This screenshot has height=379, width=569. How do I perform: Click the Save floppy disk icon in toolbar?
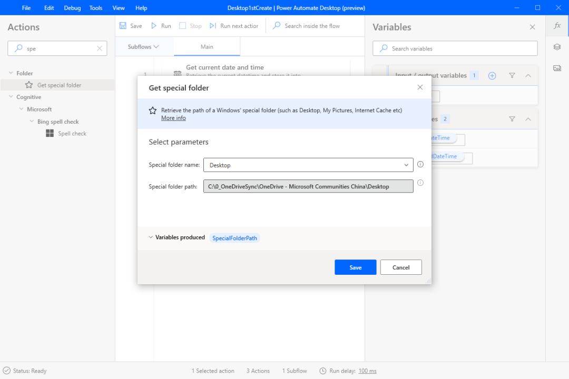click(123, 26)
